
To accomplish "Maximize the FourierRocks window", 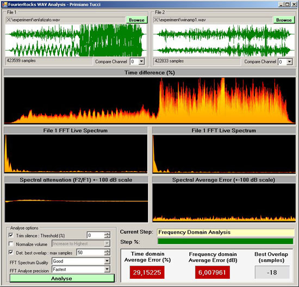I will click(288, 4).
